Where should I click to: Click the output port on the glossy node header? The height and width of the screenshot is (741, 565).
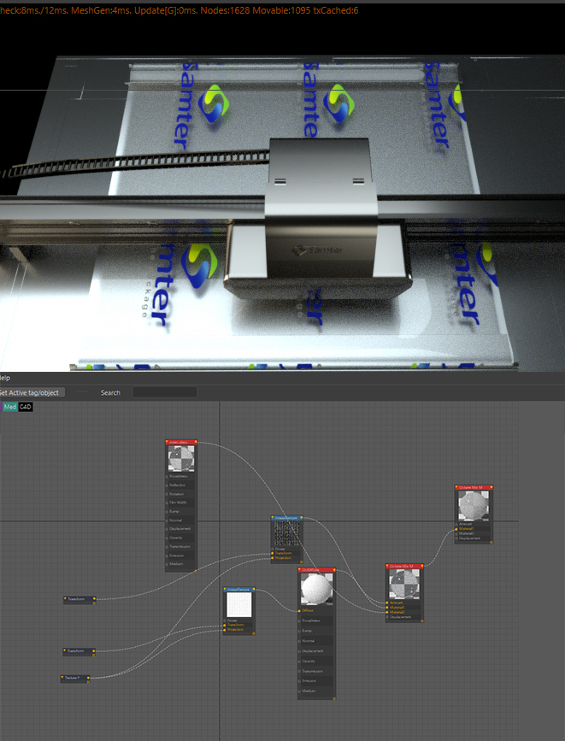[x=196, y=443]
